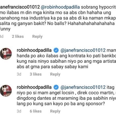The image size is (116, 116).
Task: Open robinhoodpadilla avatar on angel locsin reply
Action: click(x=6, y=91)
